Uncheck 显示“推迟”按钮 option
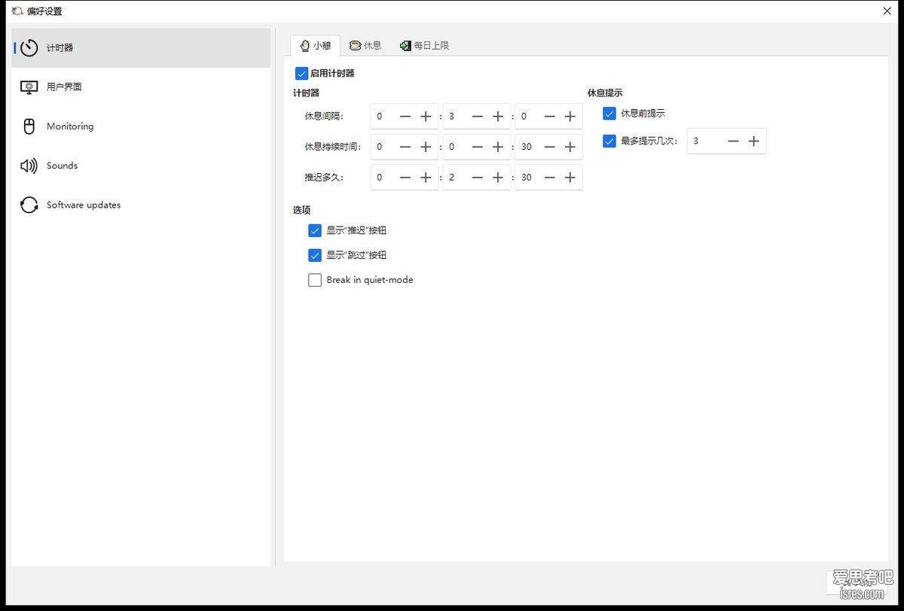 pos(315,230)
